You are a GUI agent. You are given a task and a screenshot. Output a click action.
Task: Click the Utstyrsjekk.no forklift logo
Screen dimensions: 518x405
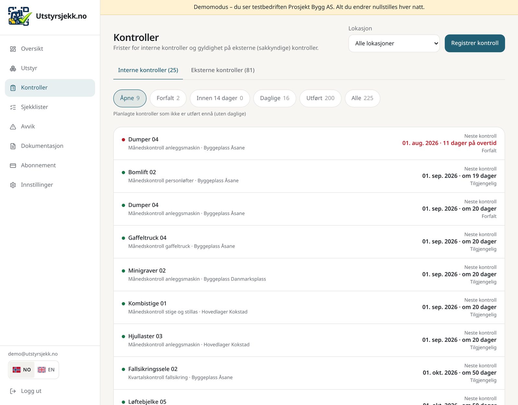click(20, 16)
